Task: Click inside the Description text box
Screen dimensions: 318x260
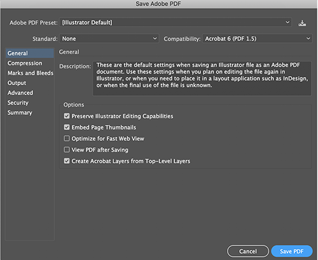Action: point(202,79)
